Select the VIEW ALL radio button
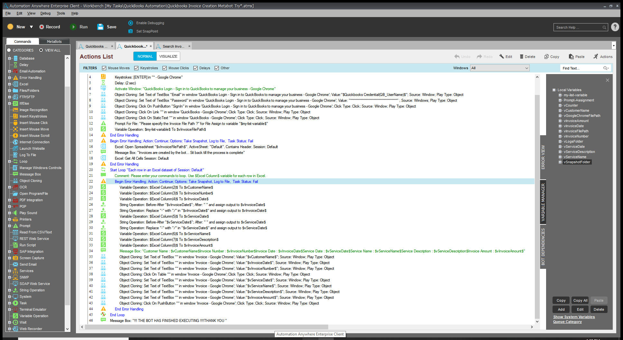The width and height of the screenshot is (623, 340). pyautogui.click(x=41, y=50)
